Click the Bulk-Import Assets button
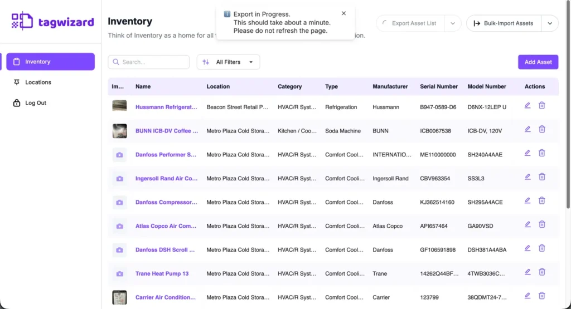The image size is (571, 309). coord(504,23)
